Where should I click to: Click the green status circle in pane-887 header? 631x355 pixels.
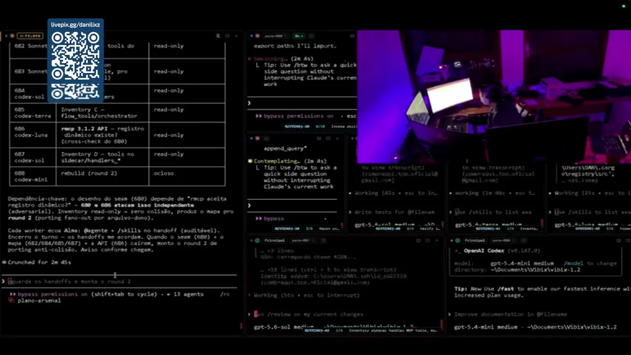(257, 241)
